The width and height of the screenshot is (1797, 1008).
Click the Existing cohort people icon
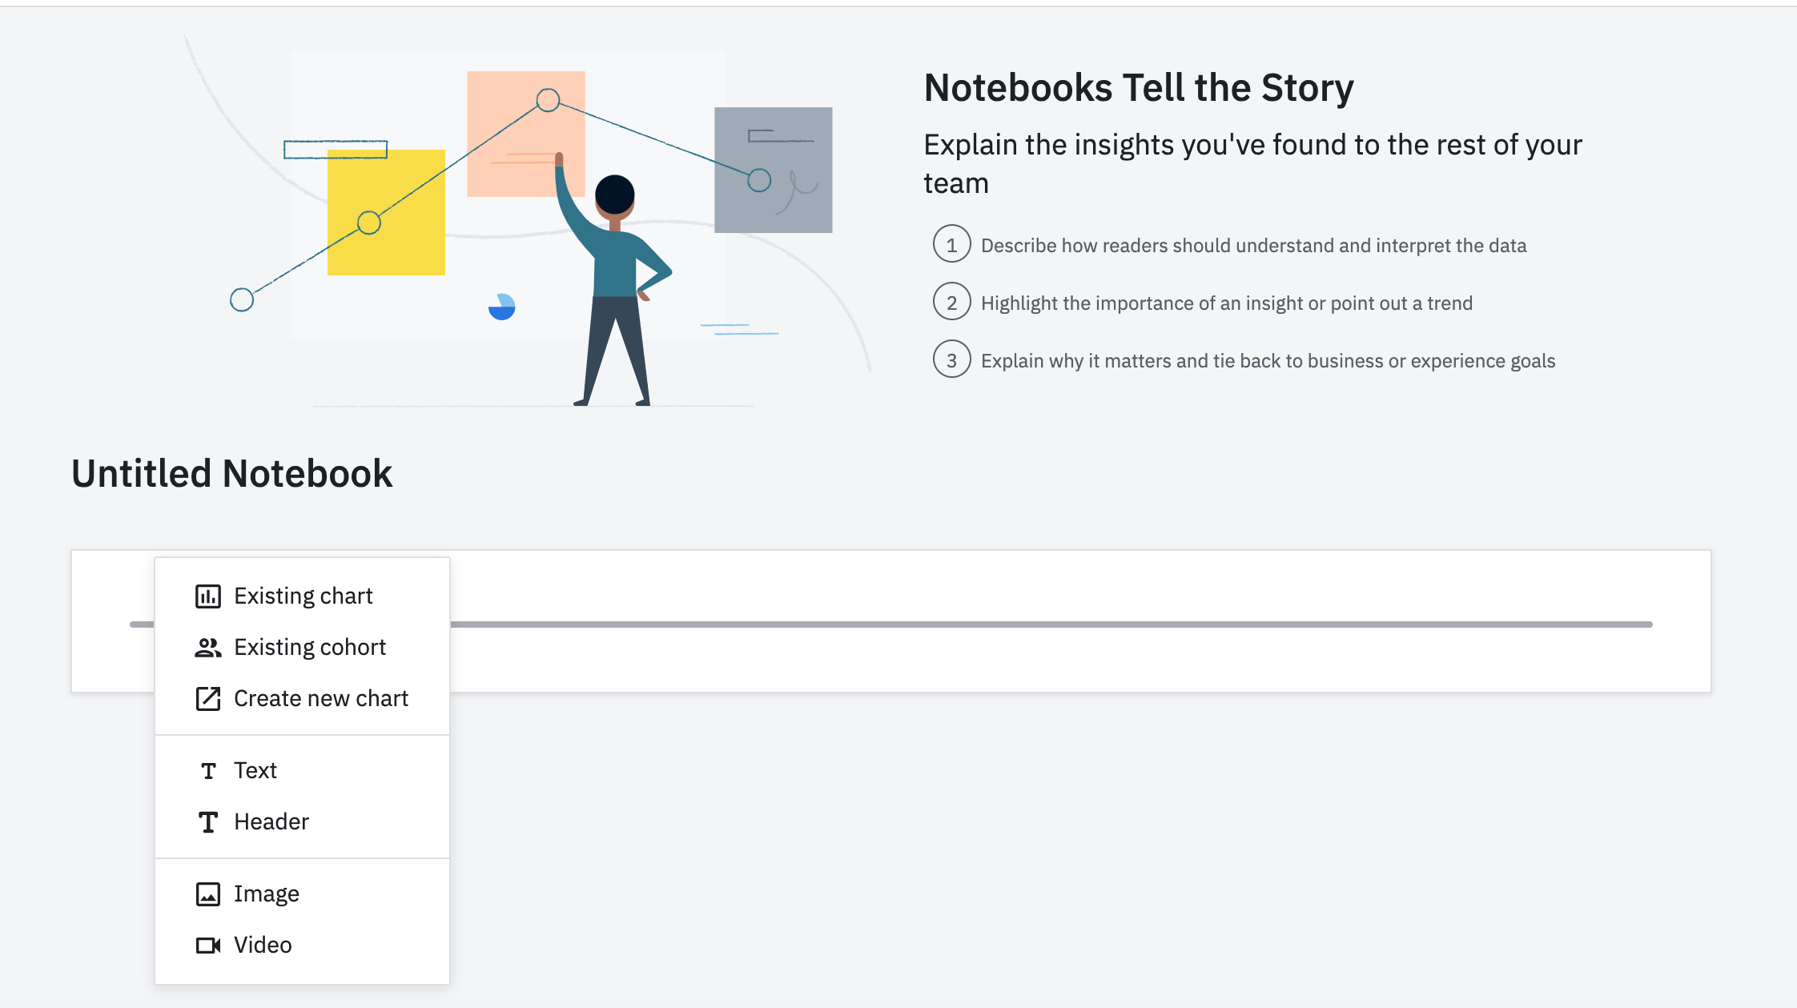(x=209, y=647)
